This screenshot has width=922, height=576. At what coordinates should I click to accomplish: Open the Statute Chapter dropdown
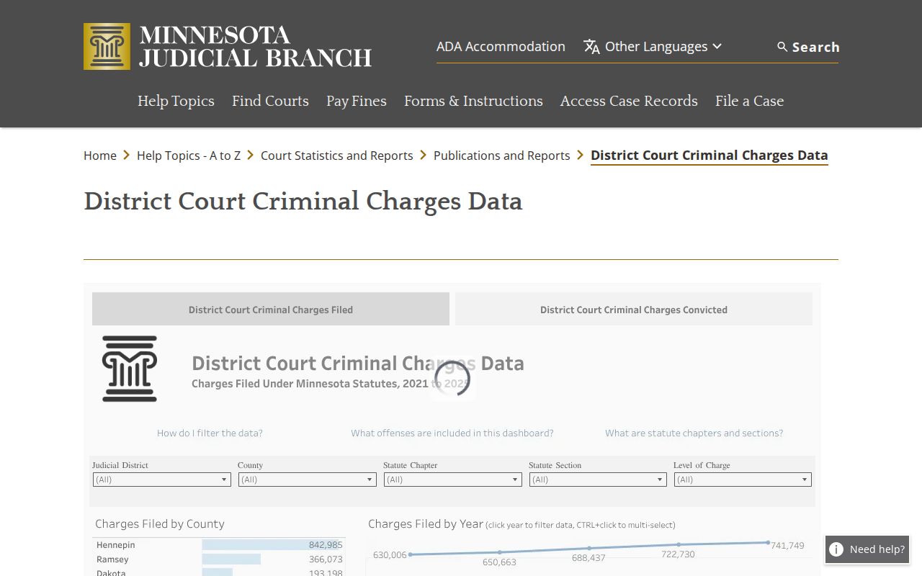click(452, 480)
